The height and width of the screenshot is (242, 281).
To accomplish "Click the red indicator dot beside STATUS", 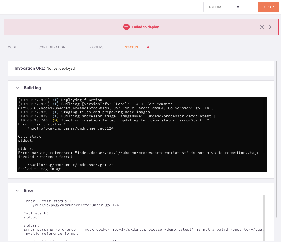I will [x=148, y=47].
